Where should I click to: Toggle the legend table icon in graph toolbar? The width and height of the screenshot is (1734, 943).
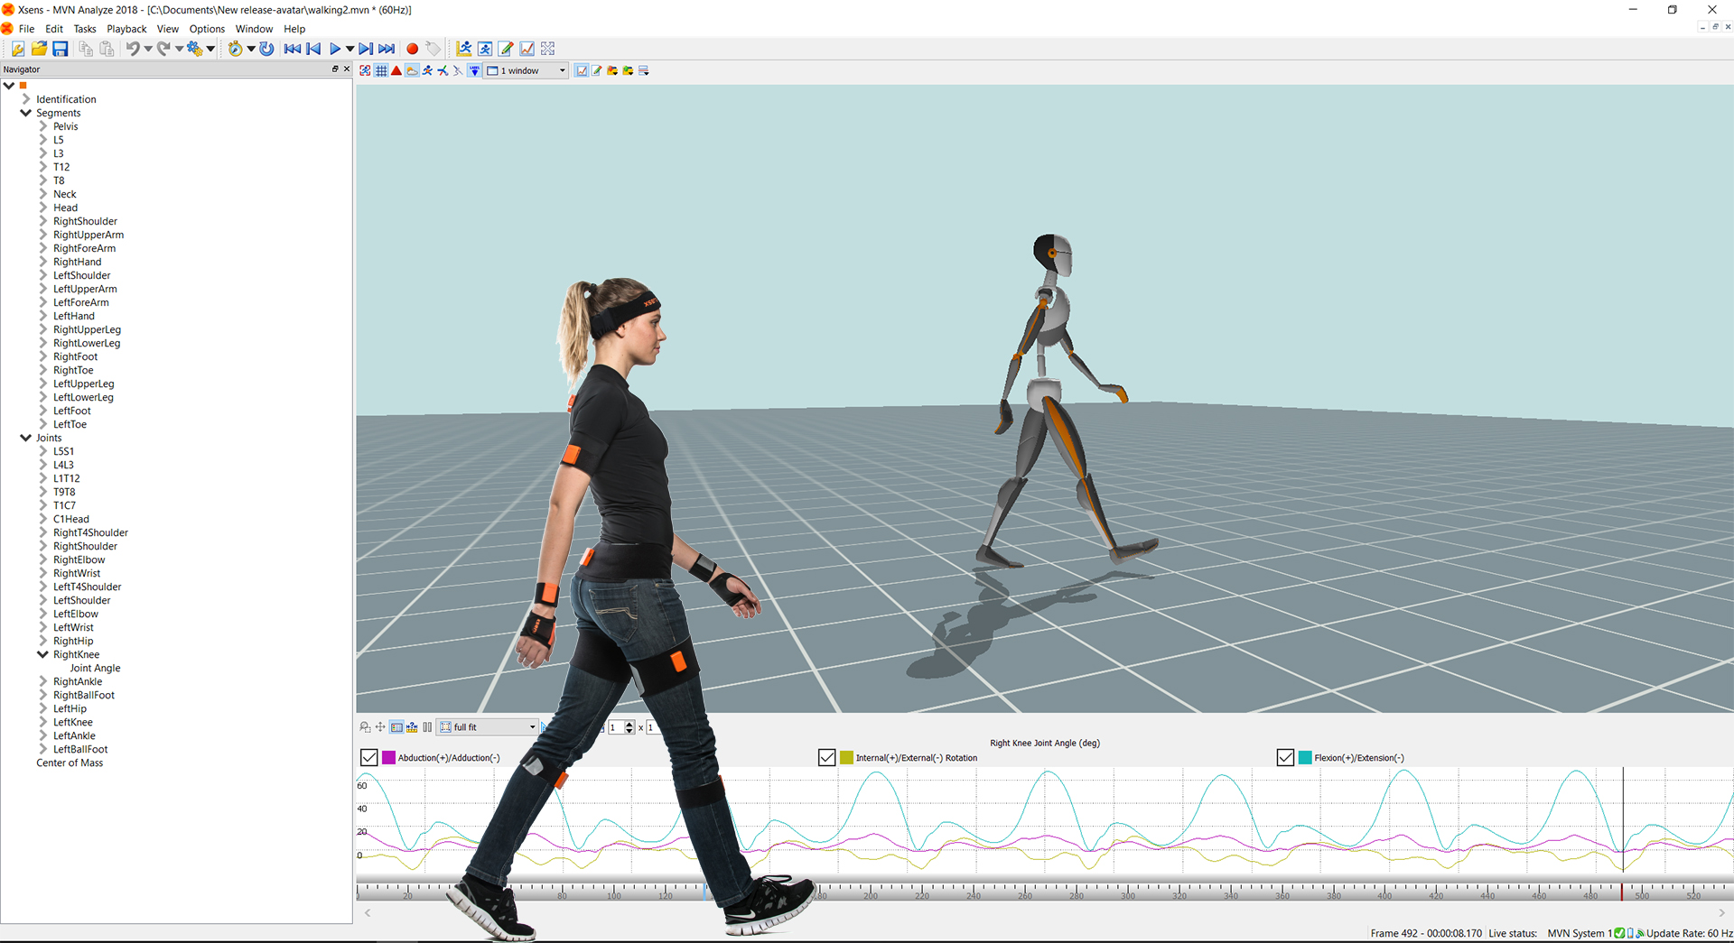point(396,727)
